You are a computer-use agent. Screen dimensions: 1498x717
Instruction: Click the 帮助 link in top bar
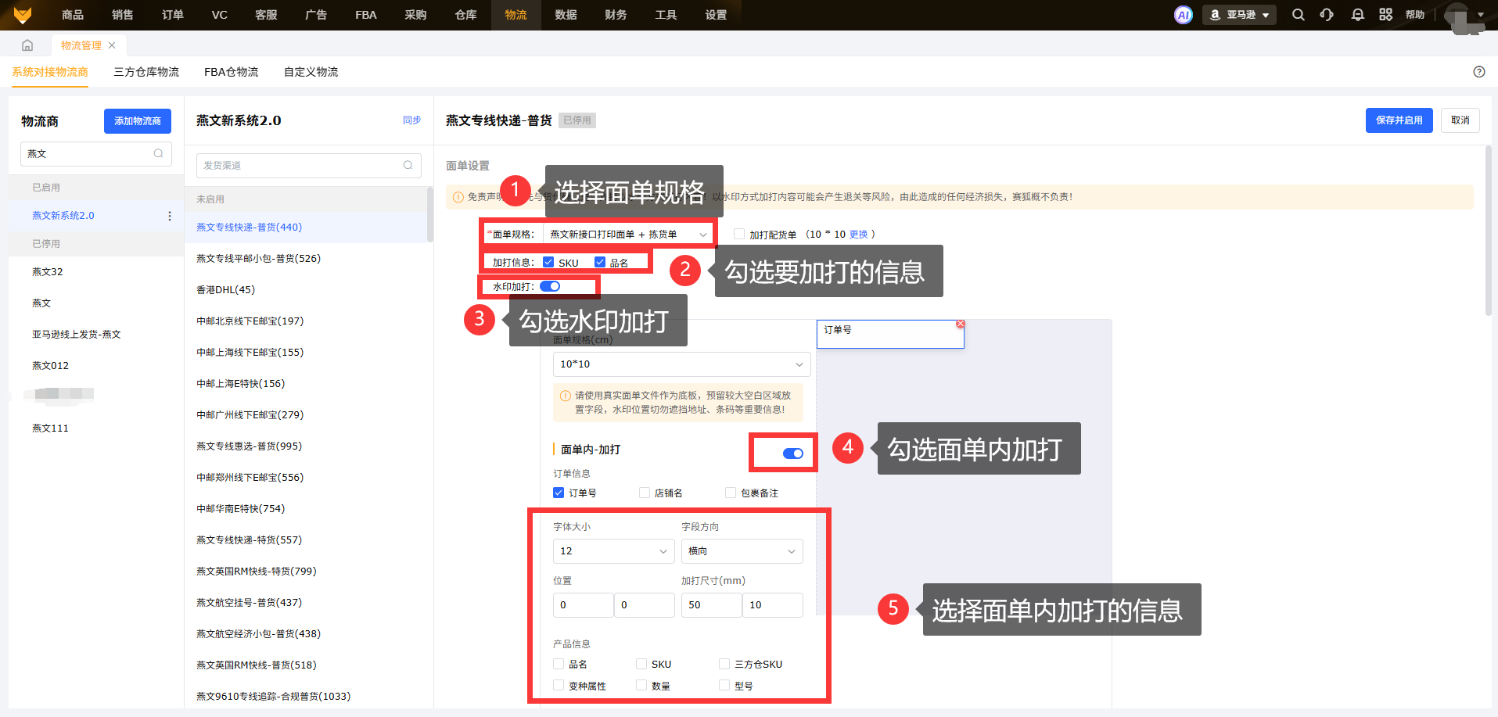(x=1415, y=15)
